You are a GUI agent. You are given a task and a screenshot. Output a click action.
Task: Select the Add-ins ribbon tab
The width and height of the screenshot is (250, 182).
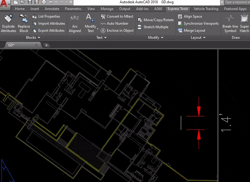(142, 9)
